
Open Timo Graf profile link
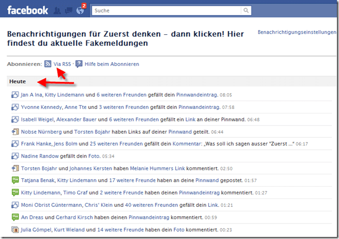coord(76,192)
